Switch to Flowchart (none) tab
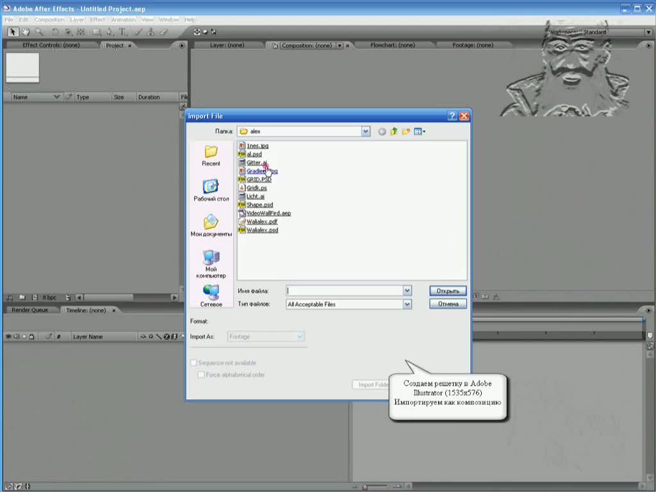This screenshot has width=656, height=492. pos(393,45)
